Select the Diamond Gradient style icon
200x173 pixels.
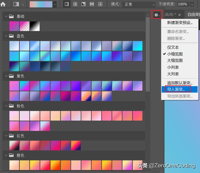click(100, 4)
